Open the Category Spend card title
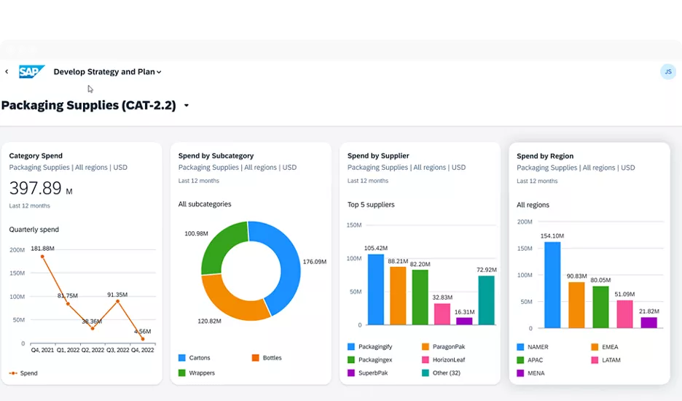Image resolution: width=682 pixels, height=401 pixels. pyautogui.click(x=36, y=155)
